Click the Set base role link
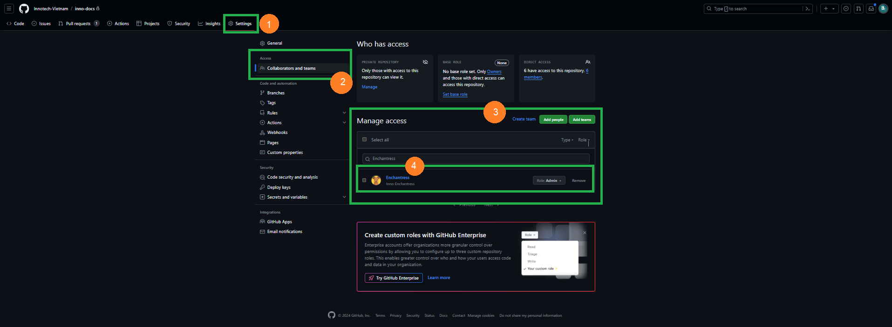The width and height of the screenshot is (892, 327). [455, 94]
